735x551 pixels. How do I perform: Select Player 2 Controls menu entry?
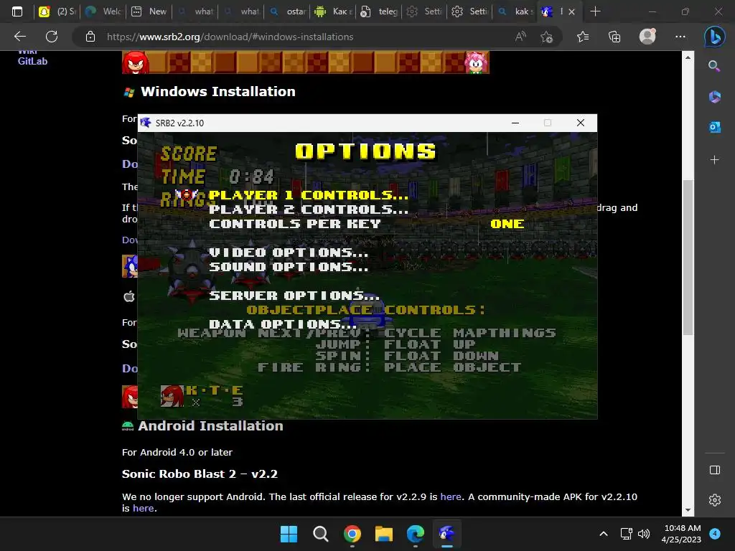point(308,209)
